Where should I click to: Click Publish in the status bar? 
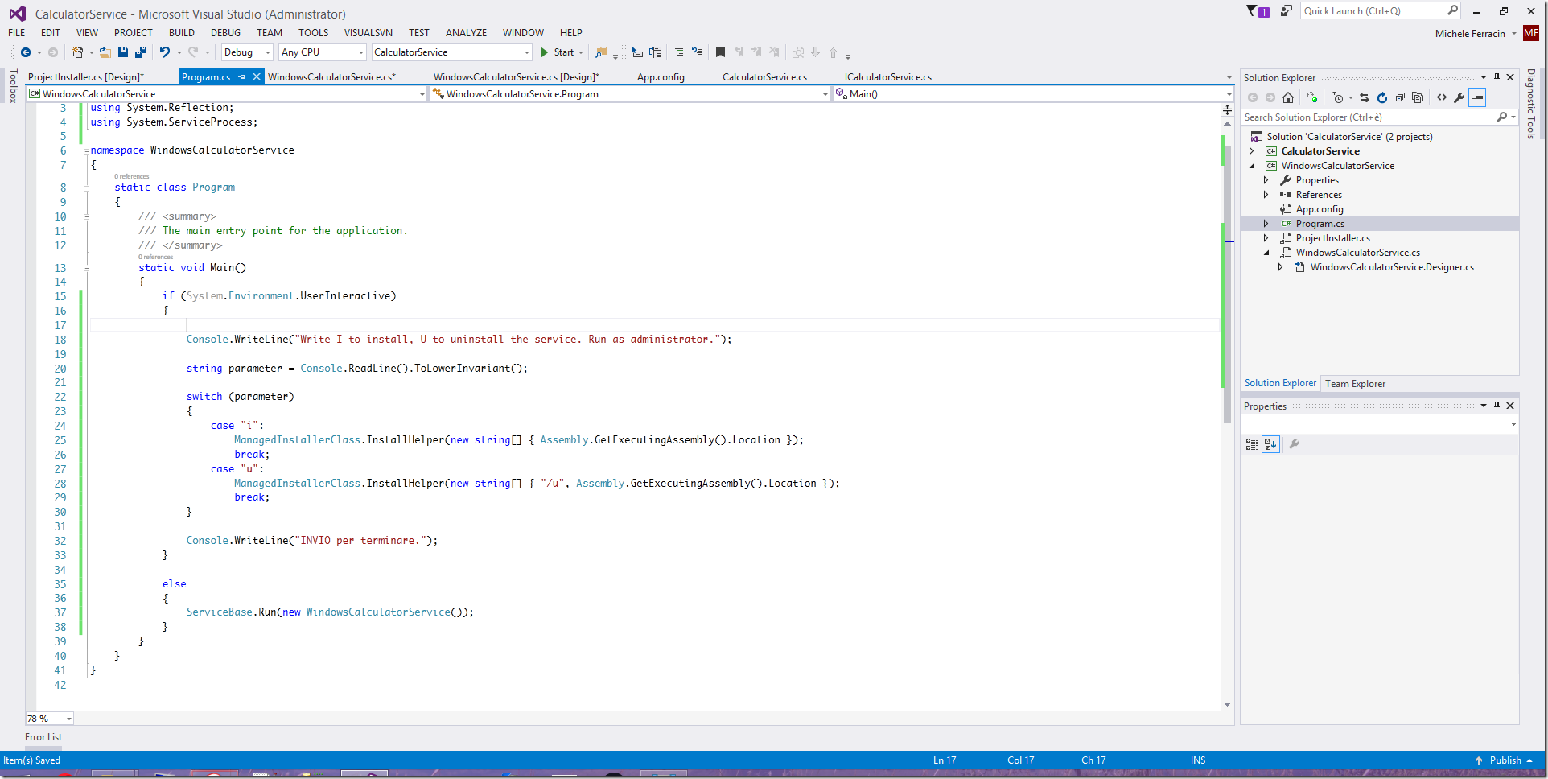click(1505, 760)
